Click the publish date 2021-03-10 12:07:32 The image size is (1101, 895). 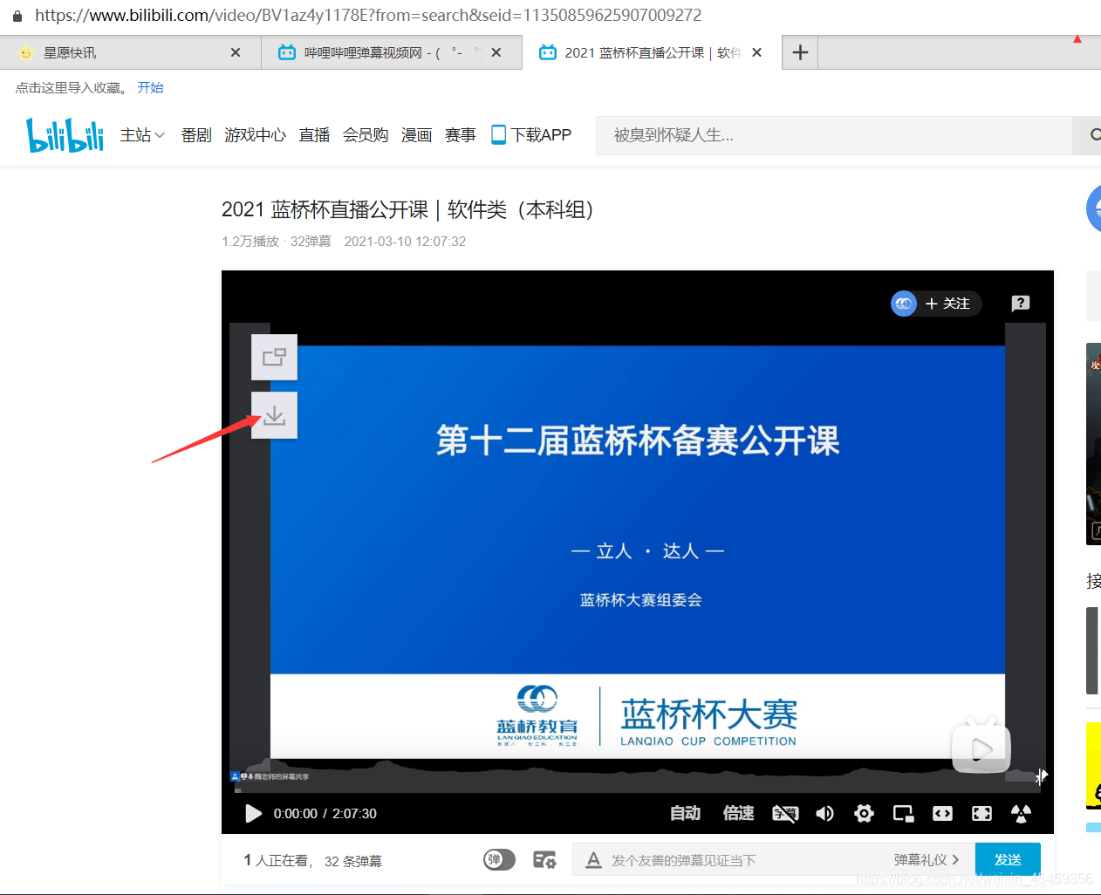405,242
